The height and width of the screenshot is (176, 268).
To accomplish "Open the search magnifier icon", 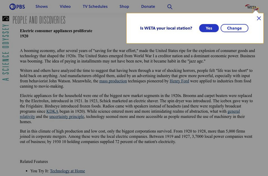I will coord(170,7).
